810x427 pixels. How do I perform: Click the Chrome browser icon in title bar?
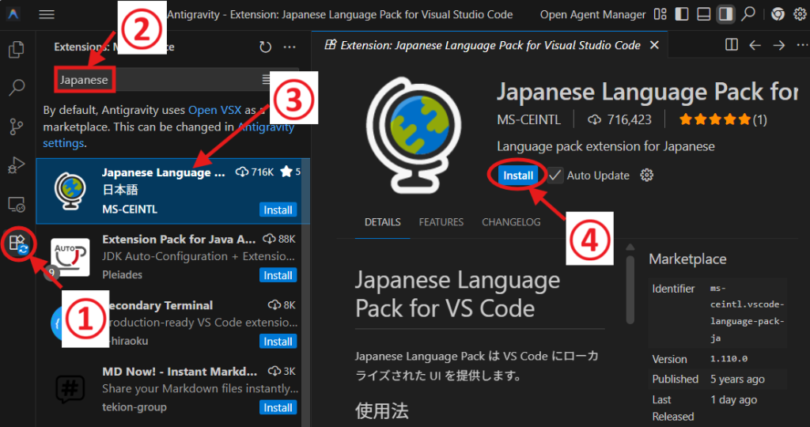(778, 14)
